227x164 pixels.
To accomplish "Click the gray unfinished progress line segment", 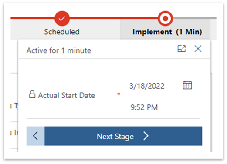I will 195,18.
